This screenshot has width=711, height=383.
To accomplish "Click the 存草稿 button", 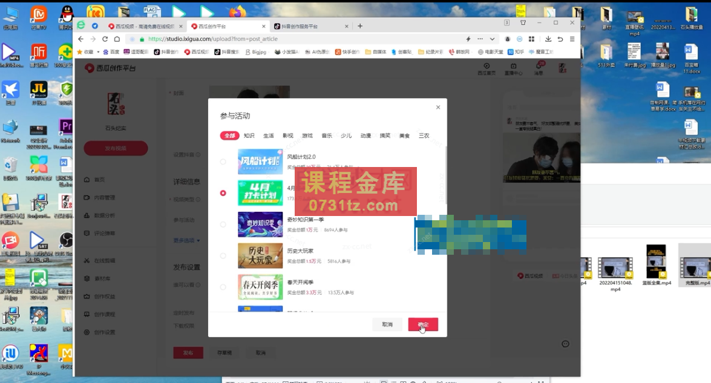I will pyautogui.click(x=224, y=353).
